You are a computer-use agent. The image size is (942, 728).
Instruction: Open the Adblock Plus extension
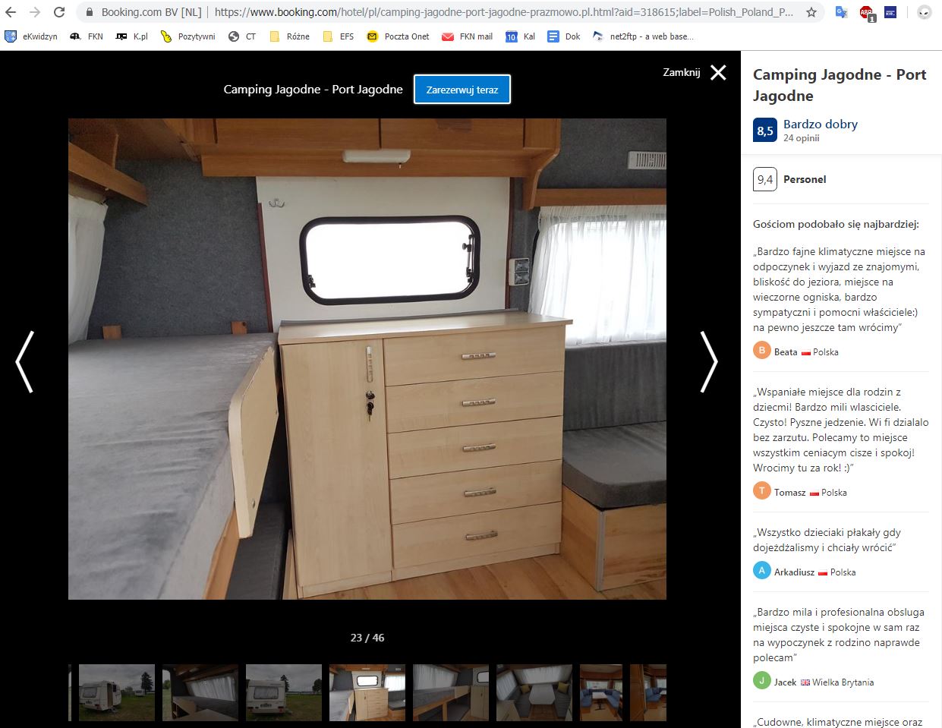(x=866, y=12)
